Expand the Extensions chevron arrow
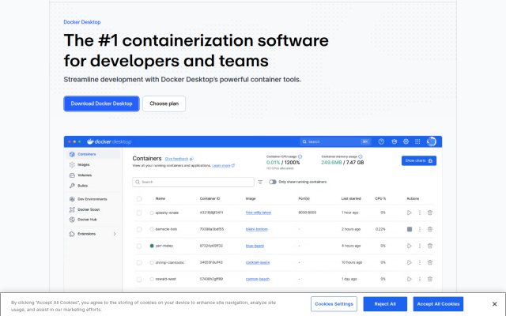This screenshot has height=316, width=506. pos(115,234)
